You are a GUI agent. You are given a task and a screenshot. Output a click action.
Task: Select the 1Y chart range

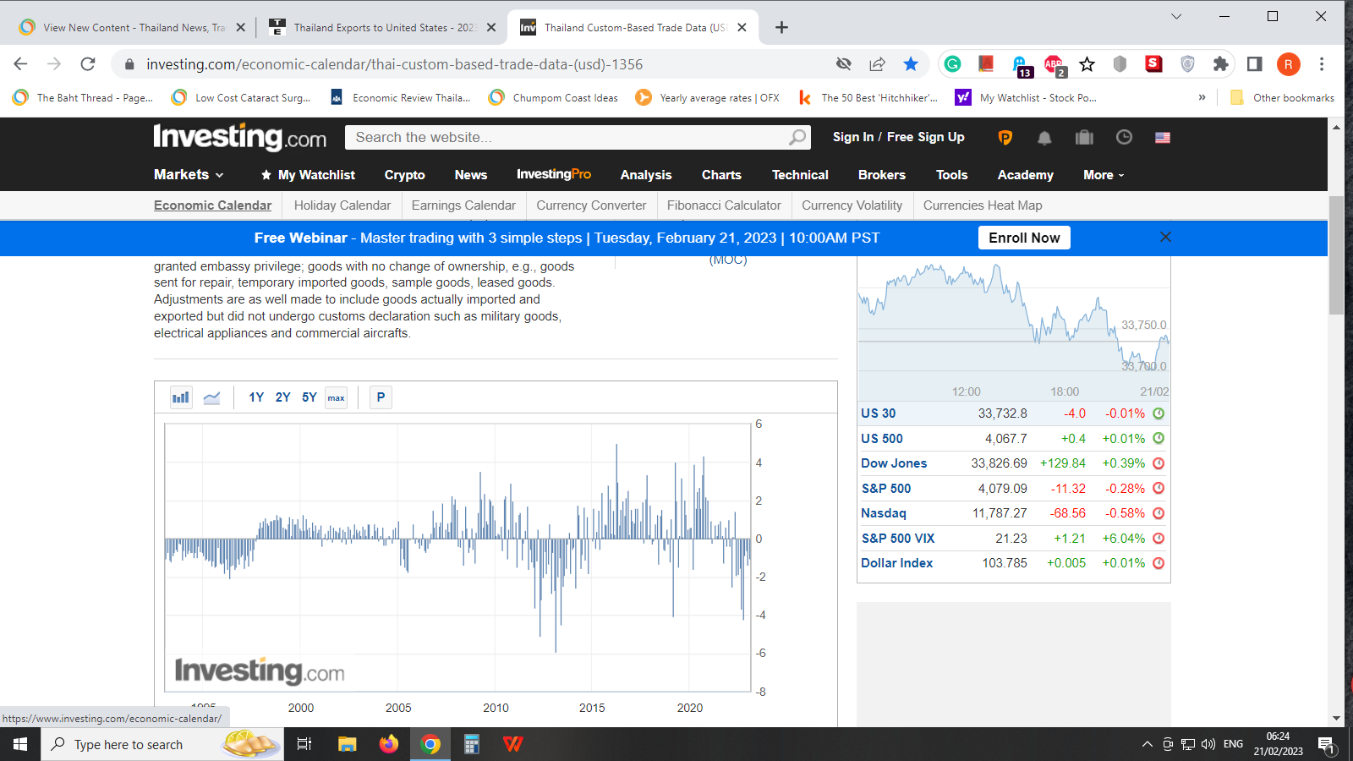tap(256, 397)
